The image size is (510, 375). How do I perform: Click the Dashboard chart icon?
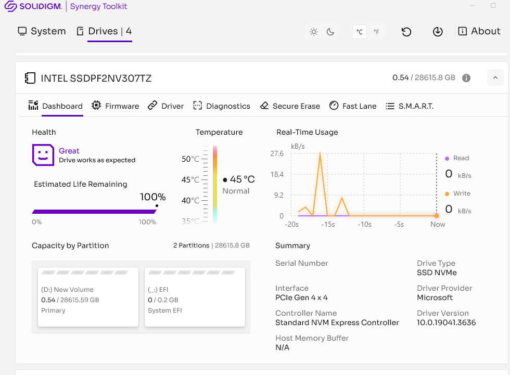[33, 105]
